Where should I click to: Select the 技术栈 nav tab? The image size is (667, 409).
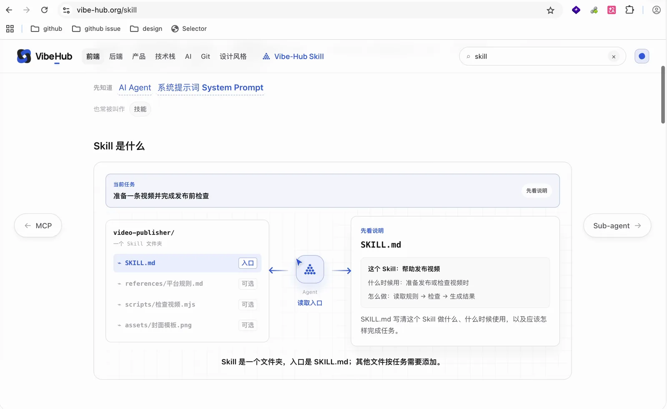click(165, 56)
